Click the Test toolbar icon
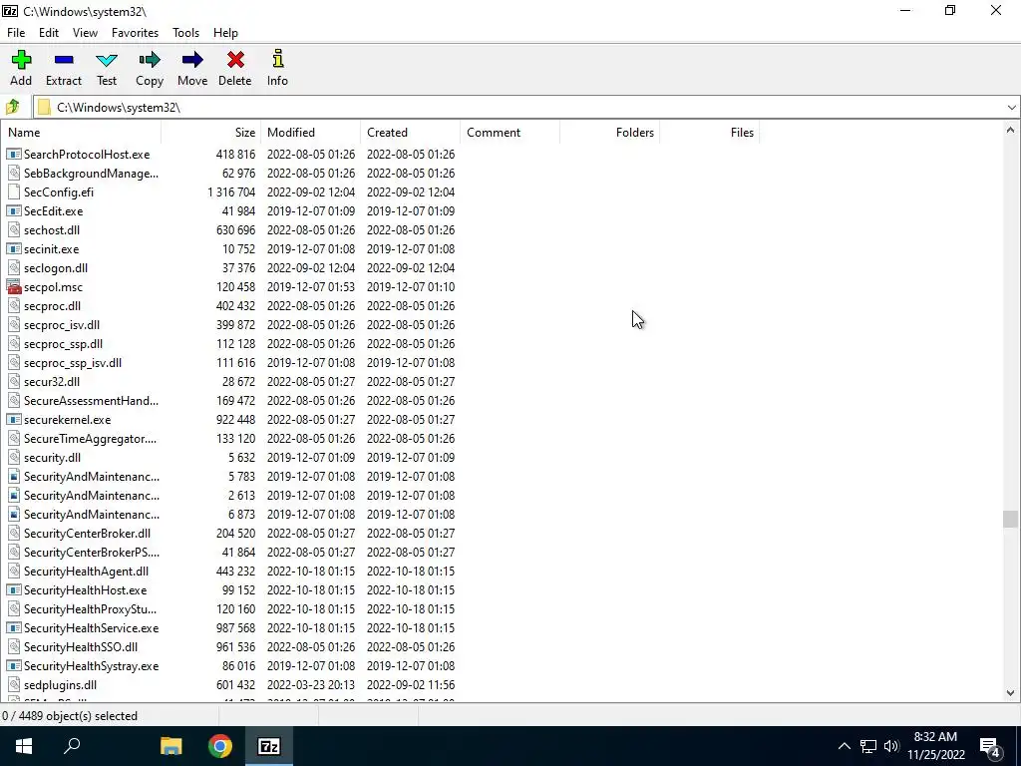The height and width of the screenshot is (766, 1021). point(107,61)
